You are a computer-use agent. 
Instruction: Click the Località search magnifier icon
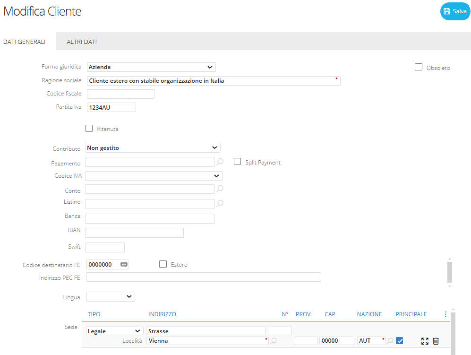[273, 340]
